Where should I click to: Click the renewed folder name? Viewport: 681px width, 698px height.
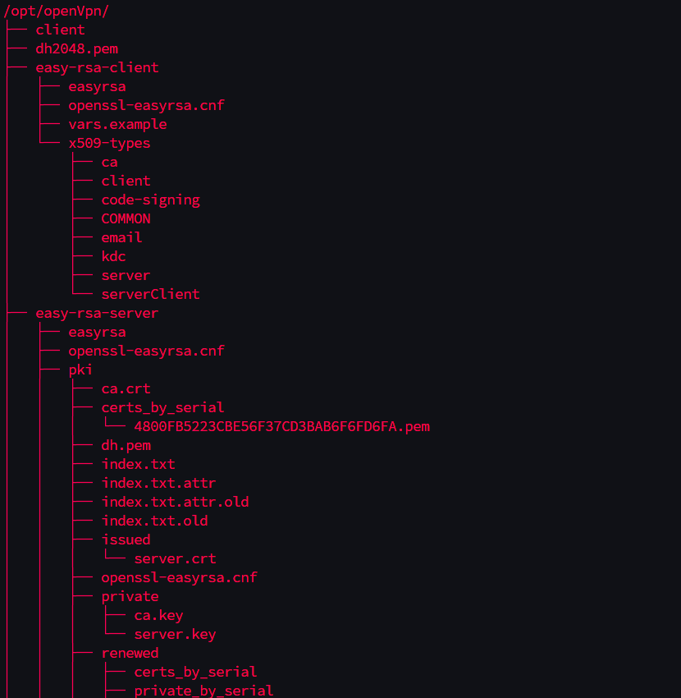[130, 653]
